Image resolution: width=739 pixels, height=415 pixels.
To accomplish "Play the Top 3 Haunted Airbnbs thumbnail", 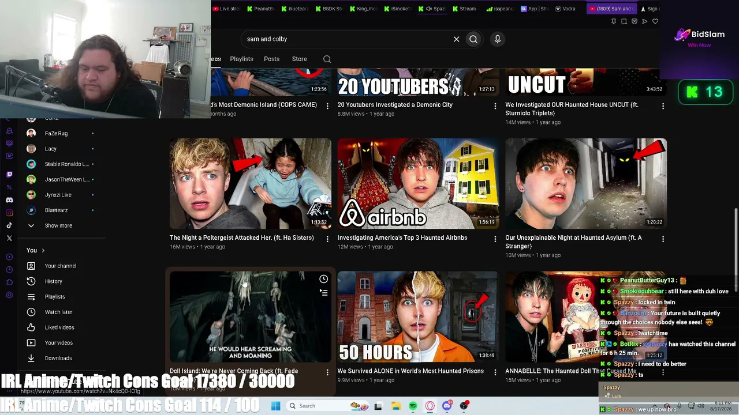I will [418, 184].
